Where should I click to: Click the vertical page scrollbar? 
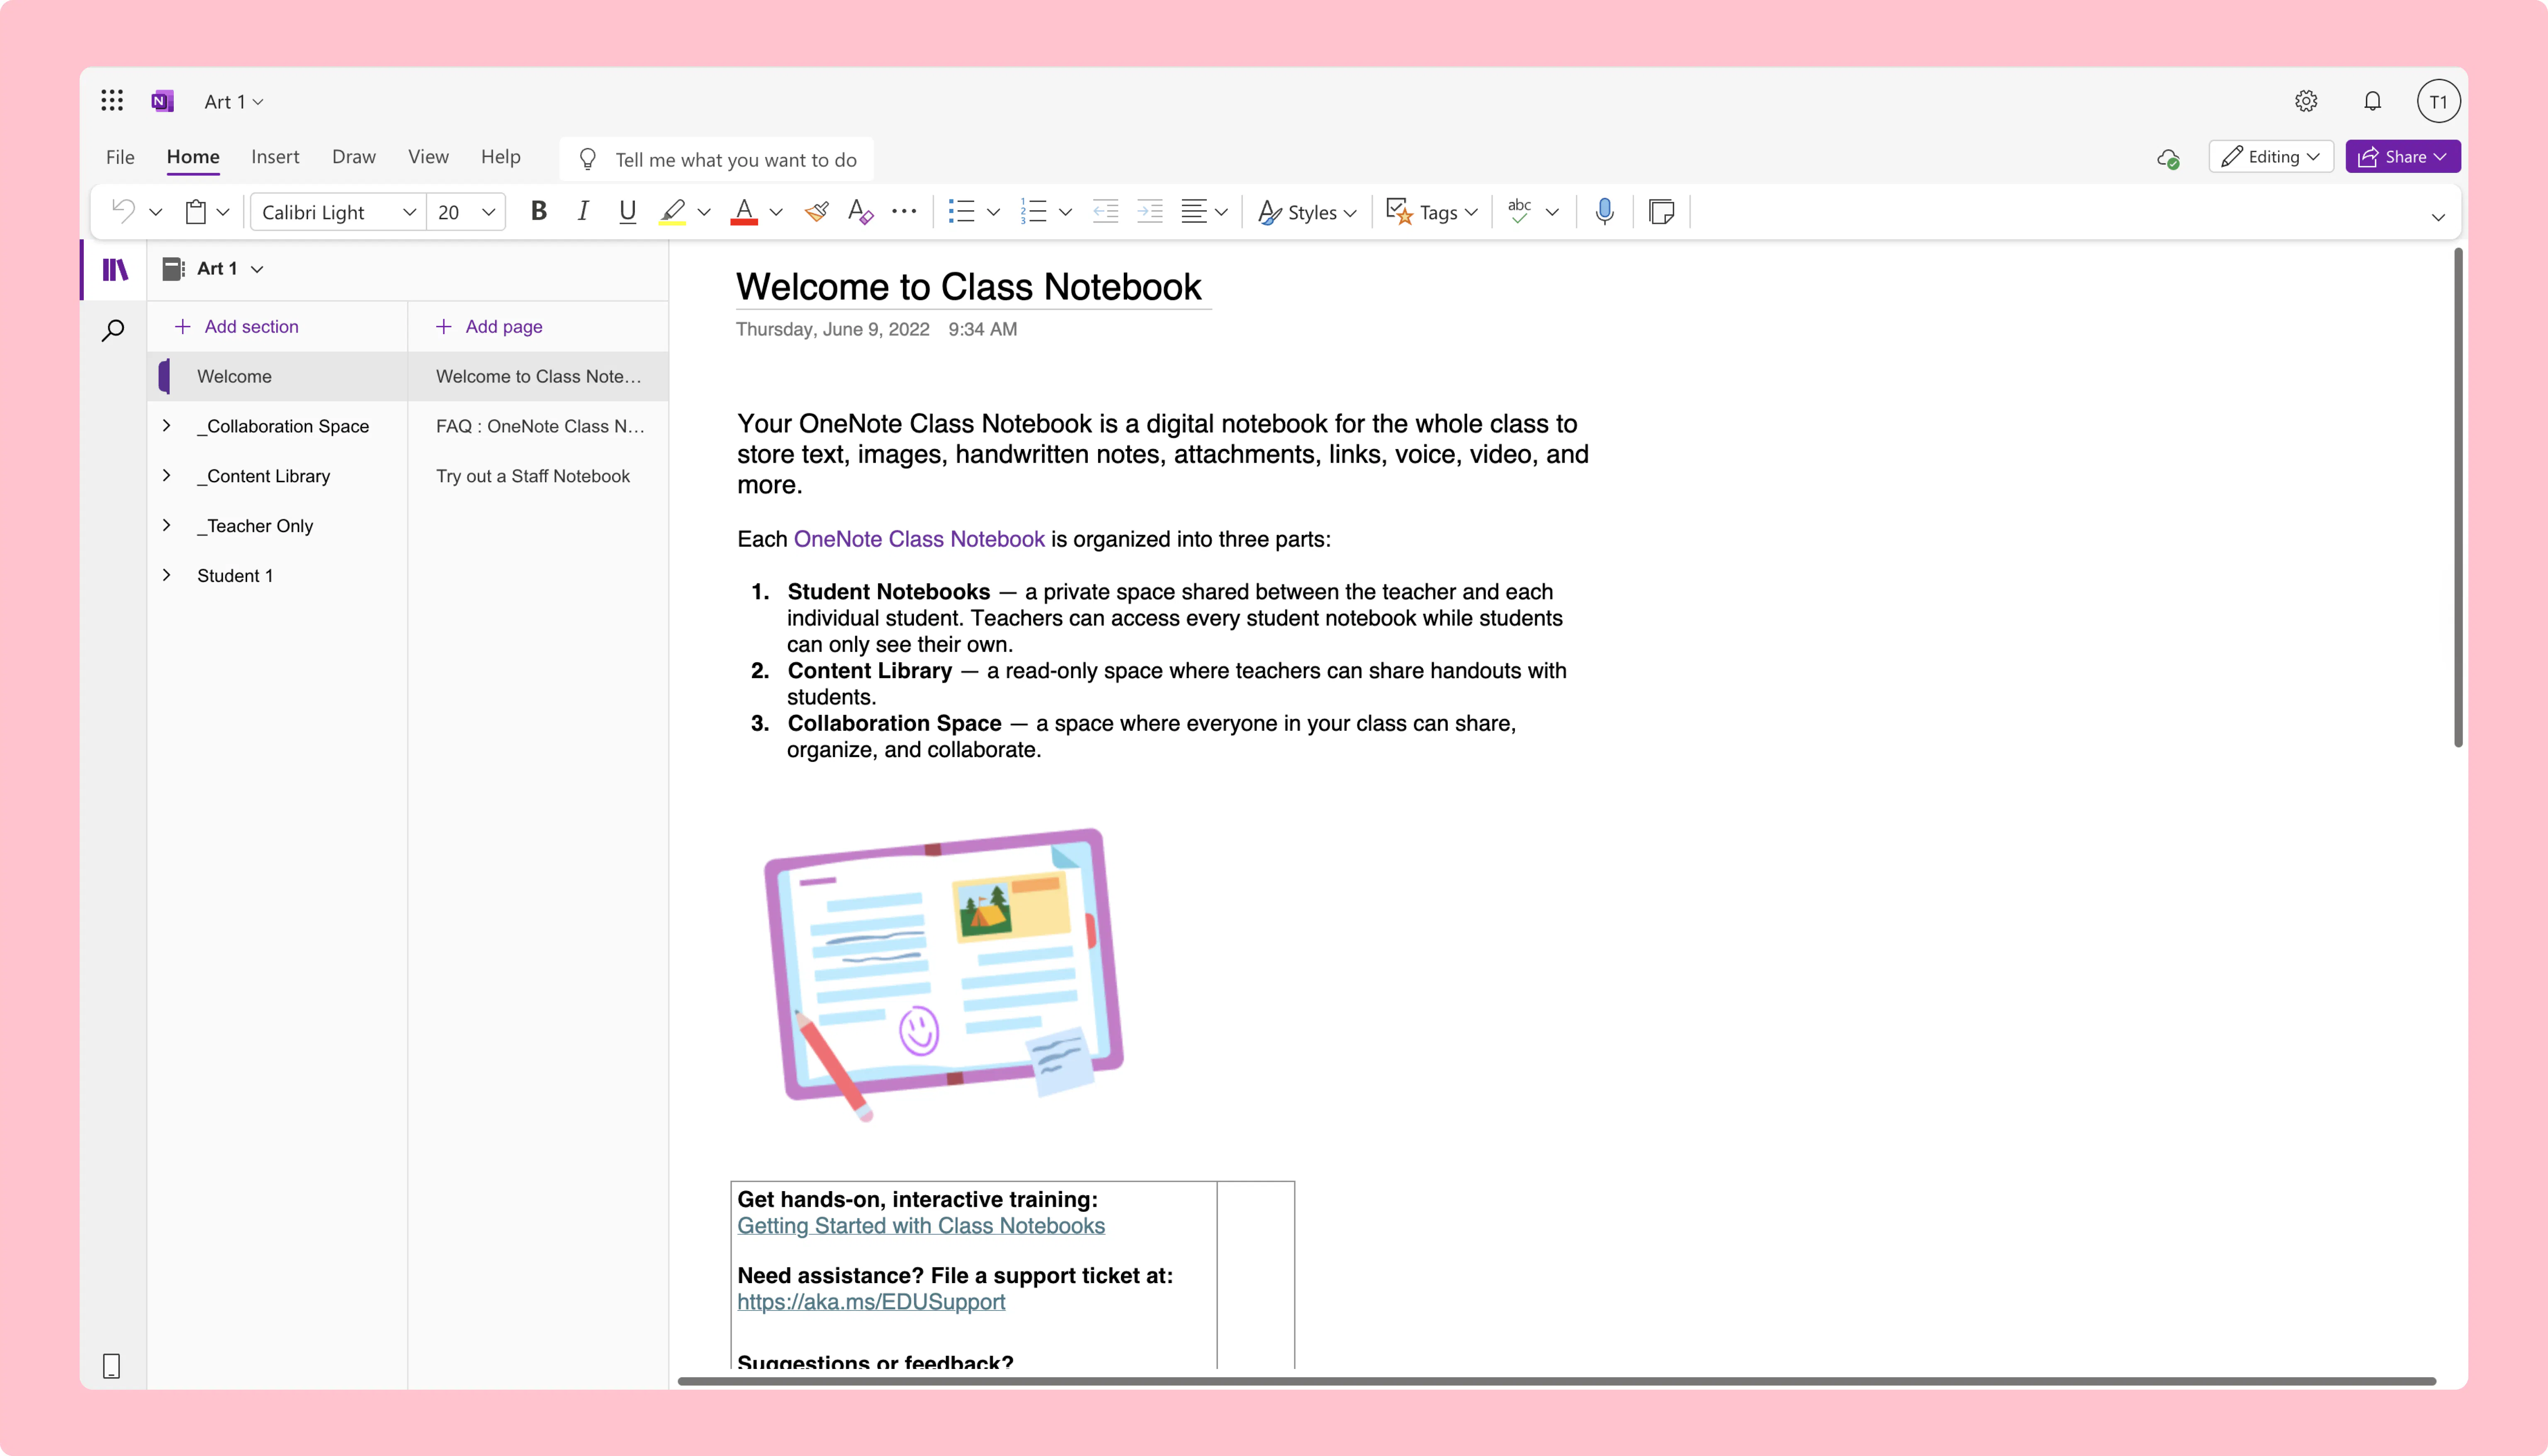(x=2458, y=498)
